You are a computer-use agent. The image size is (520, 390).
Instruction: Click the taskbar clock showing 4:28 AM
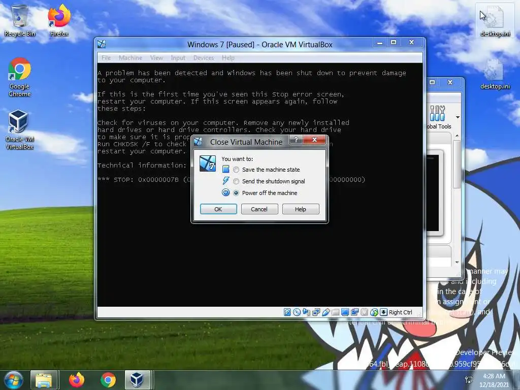[494, 380]
